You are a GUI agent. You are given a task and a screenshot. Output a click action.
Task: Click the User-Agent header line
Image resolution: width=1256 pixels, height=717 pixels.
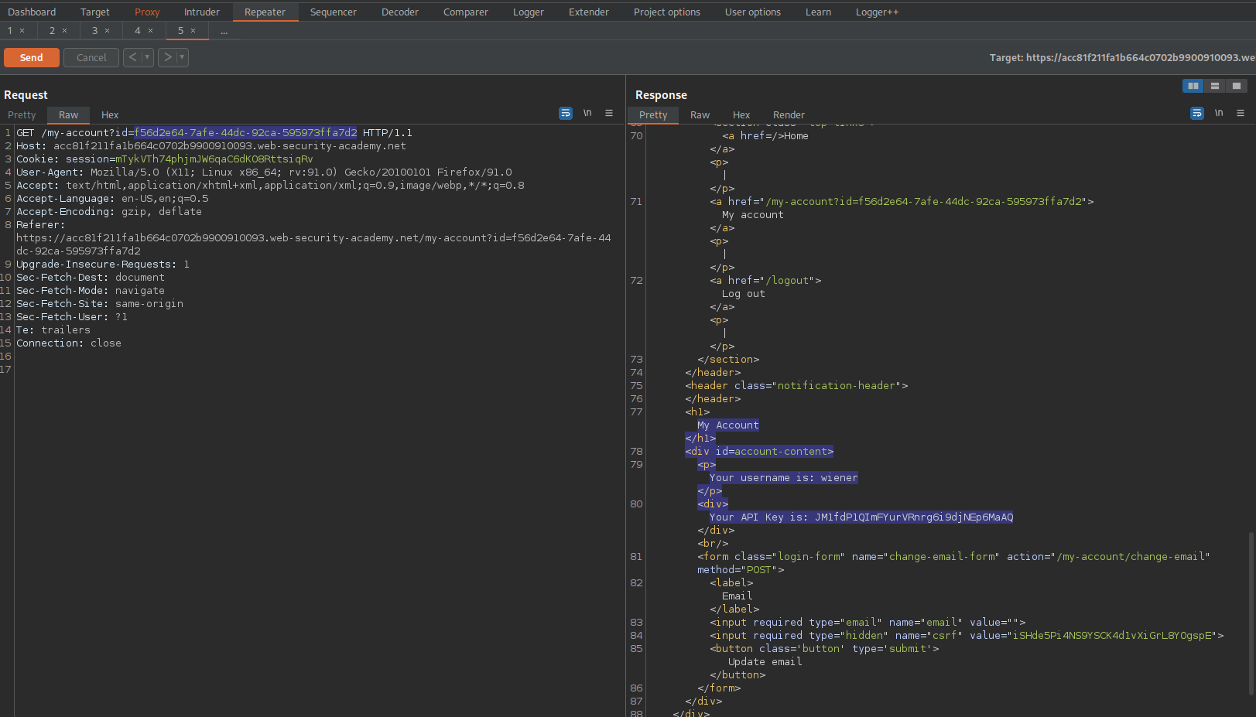pos(264,172)
